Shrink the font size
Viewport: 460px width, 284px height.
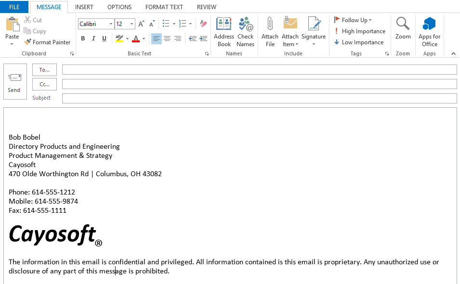click(152, 24)
